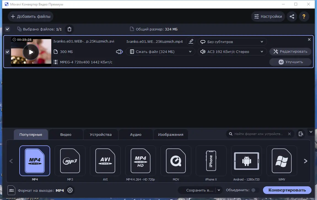Show more format presets with right arrow
Image resolution: width=317 pixels, height=200 pixels.
pyautogui.click(x=306, y=161)
